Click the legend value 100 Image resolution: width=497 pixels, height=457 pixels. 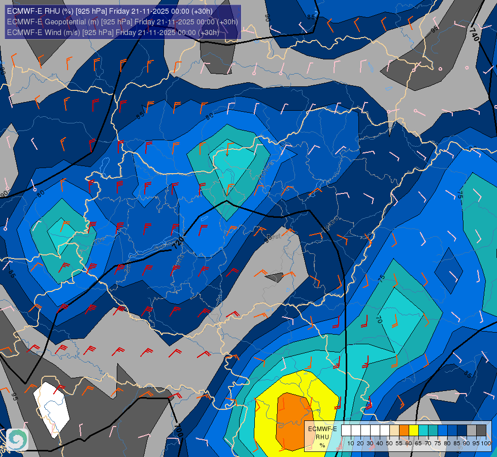pos(486,443)
